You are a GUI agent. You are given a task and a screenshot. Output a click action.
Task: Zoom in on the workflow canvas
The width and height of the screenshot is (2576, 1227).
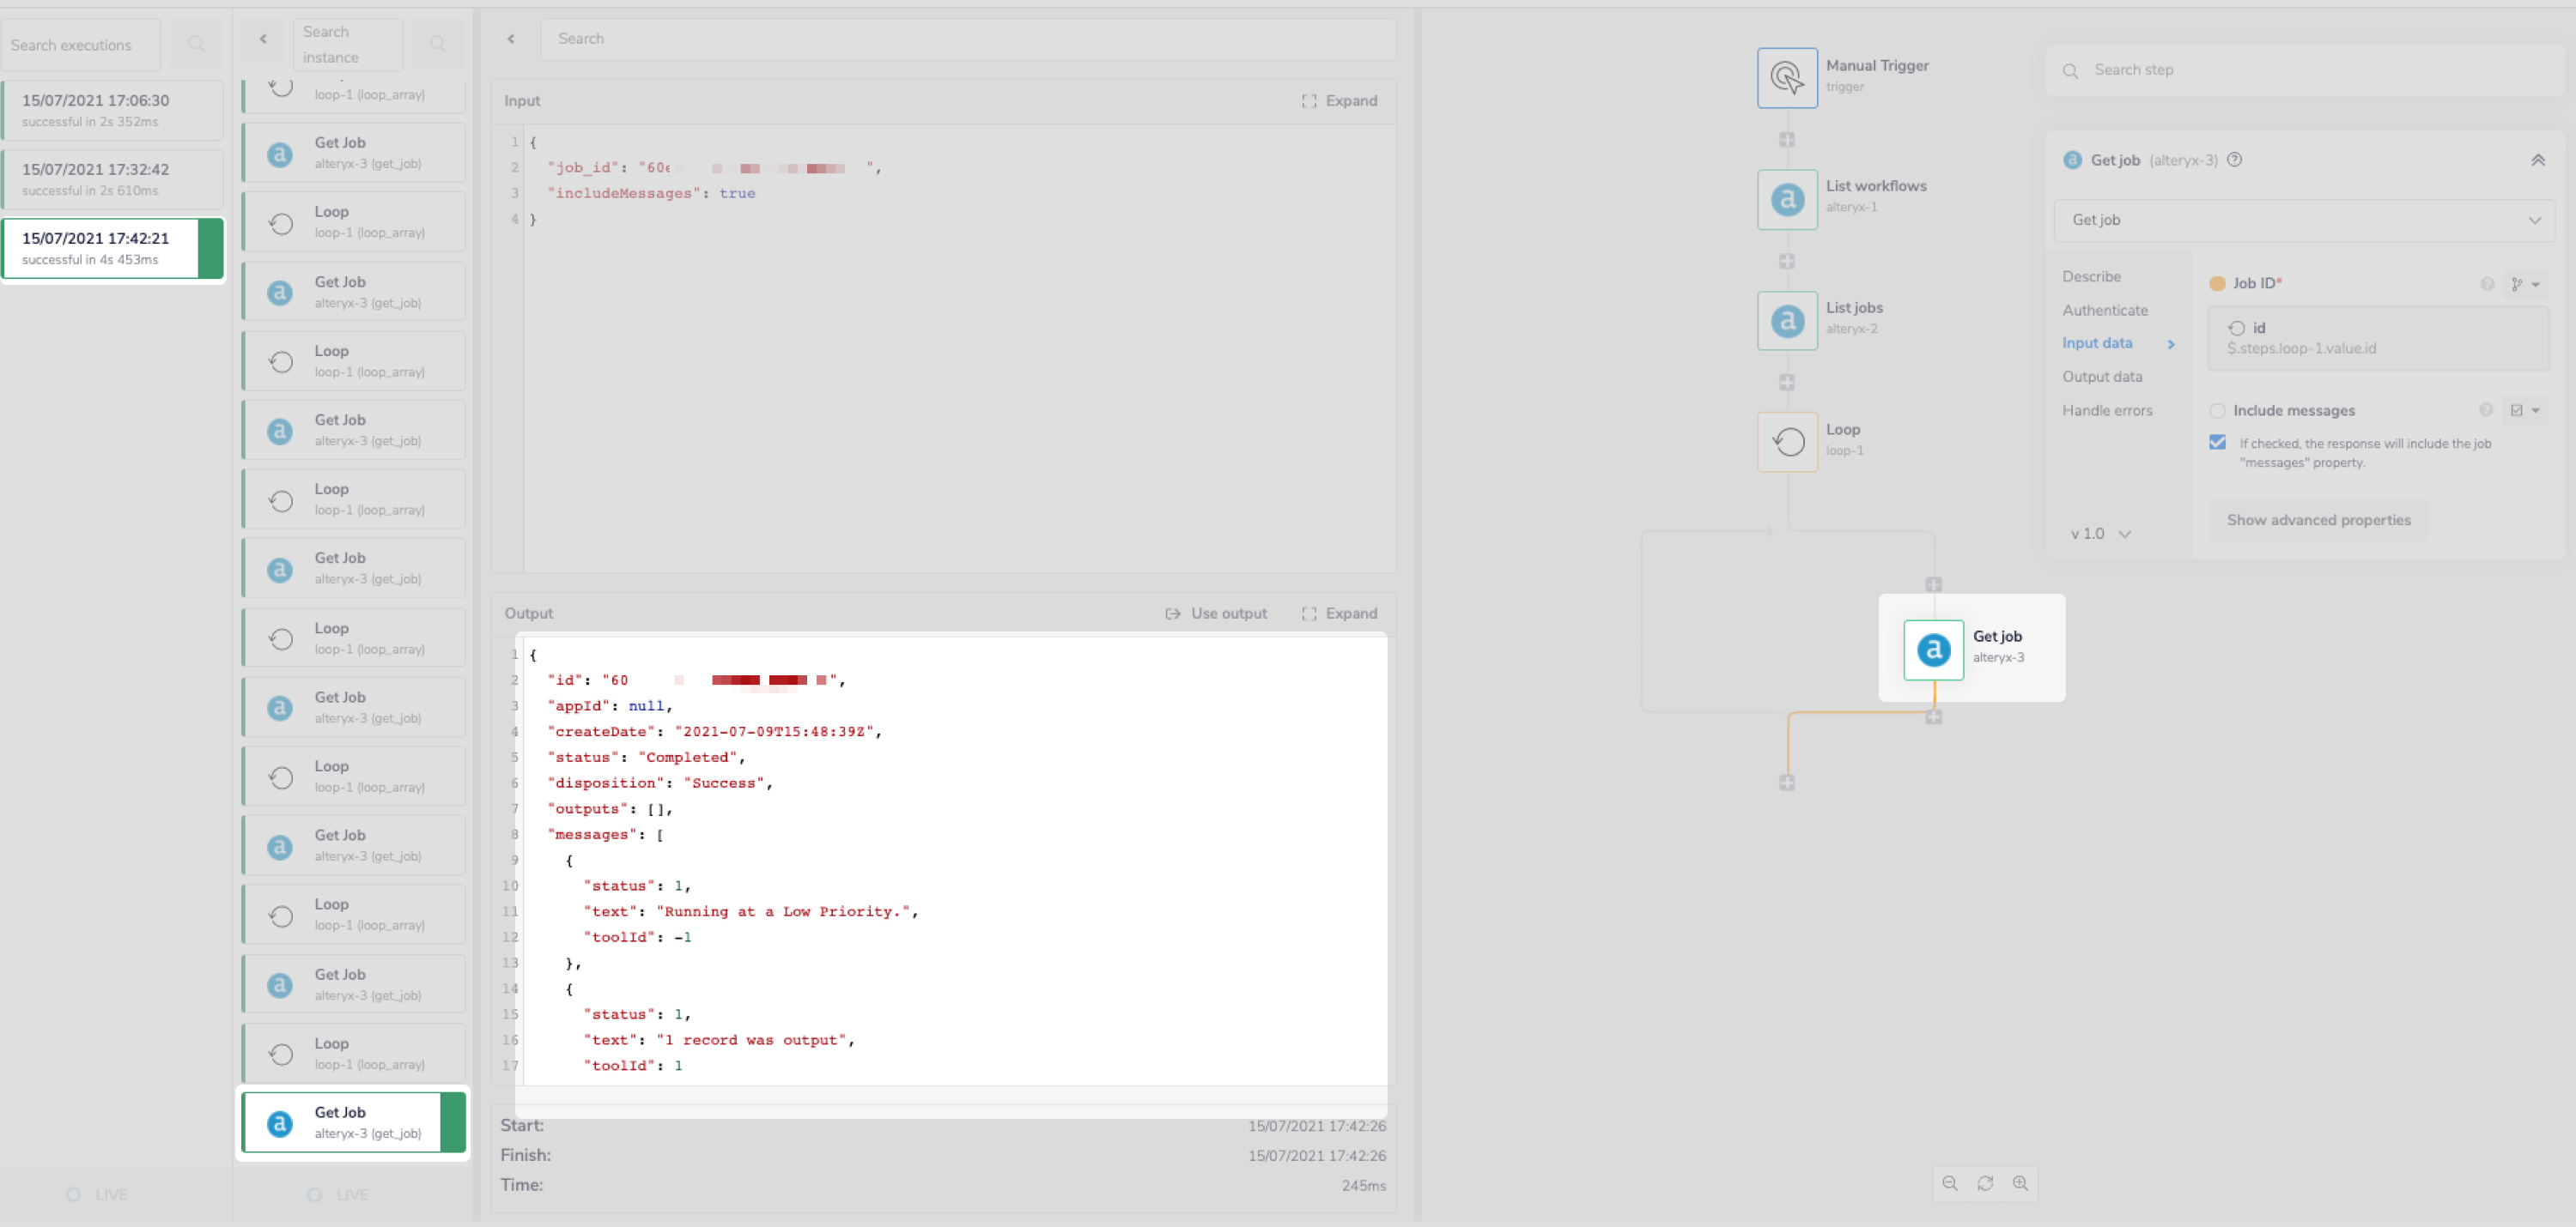2022,1183
